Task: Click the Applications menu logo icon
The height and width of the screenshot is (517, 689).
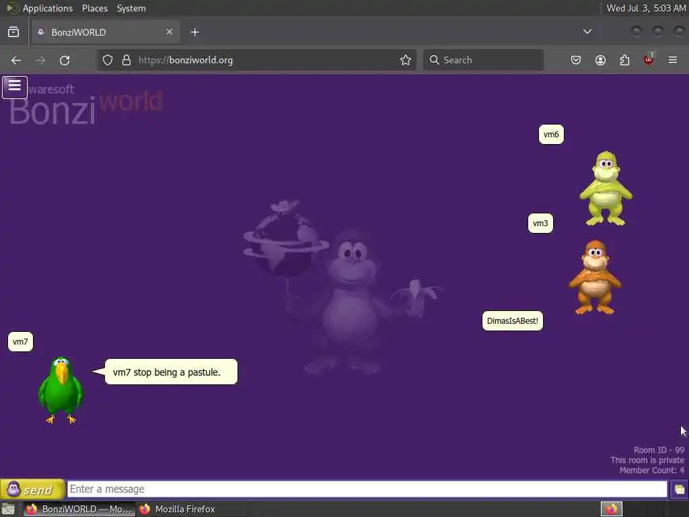Action: (12, 8)
